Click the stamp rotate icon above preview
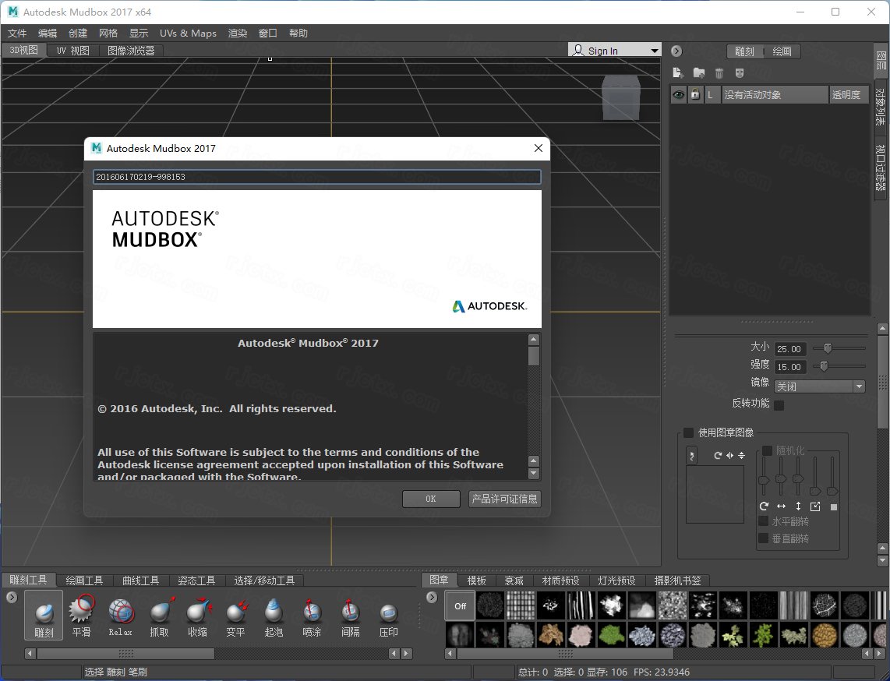 pyautogui.click(x=718, y=455)
